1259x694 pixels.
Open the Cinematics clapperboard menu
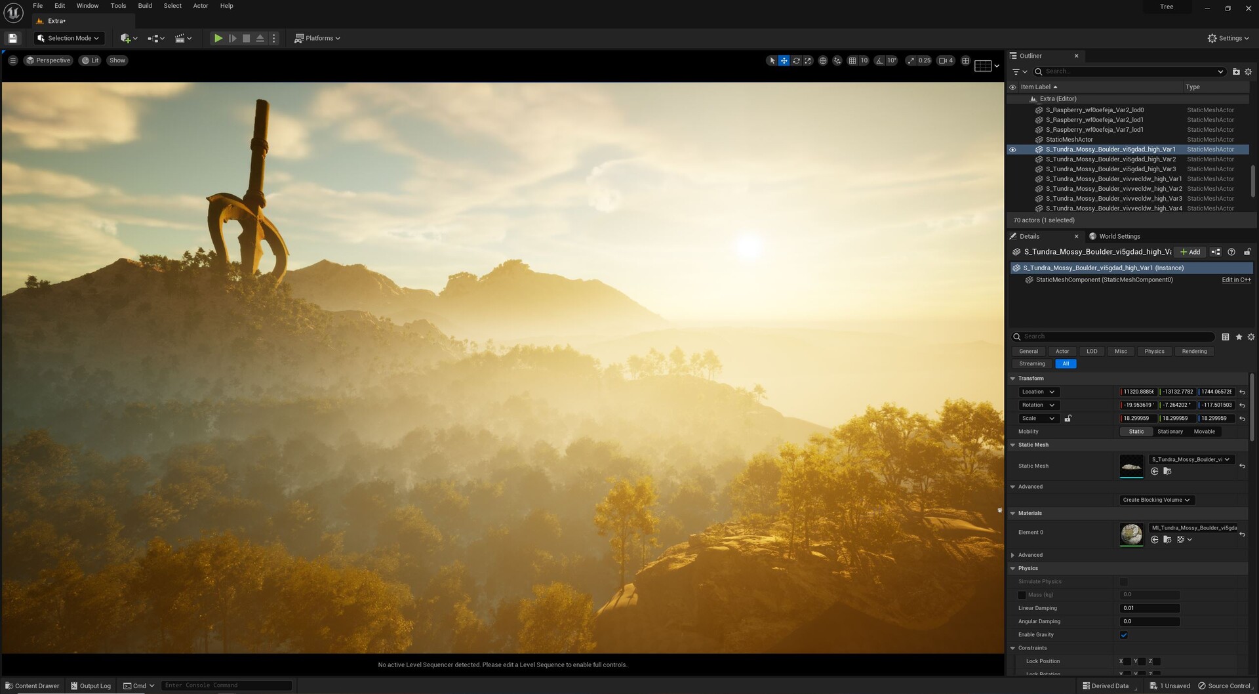pos(183,38)
